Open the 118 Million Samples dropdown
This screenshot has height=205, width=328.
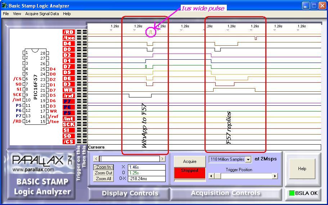(x=248, y=159)
